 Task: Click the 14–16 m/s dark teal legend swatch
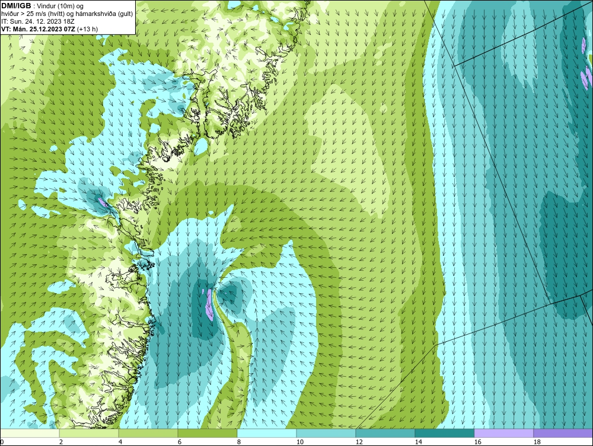pyautogui.click(x=445, y=433)
